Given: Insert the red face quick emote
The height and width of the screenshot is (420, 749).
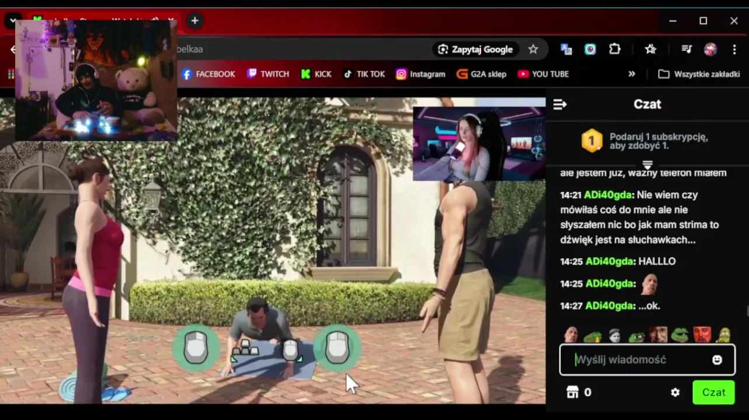Looking at the screenshot, I should pyautogui.click(x=702, y=335).
